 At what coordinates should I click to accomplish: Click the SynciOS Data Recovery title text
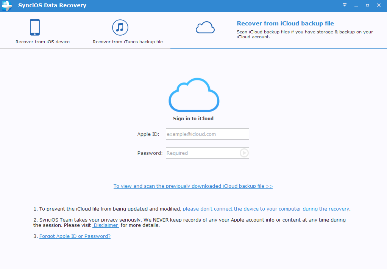pos(52,5)
